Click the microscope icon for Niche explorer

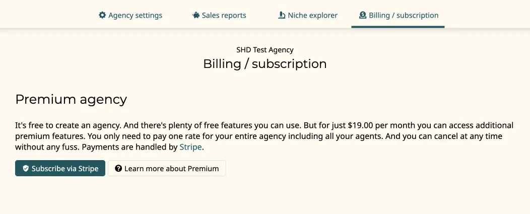pos(282,15)
